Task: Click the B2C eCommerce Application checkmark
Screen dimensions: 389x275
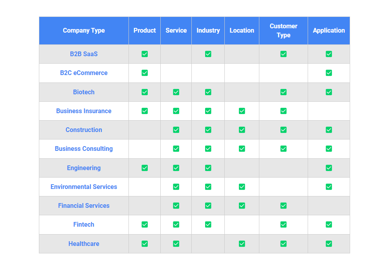Action: (328, 73)
